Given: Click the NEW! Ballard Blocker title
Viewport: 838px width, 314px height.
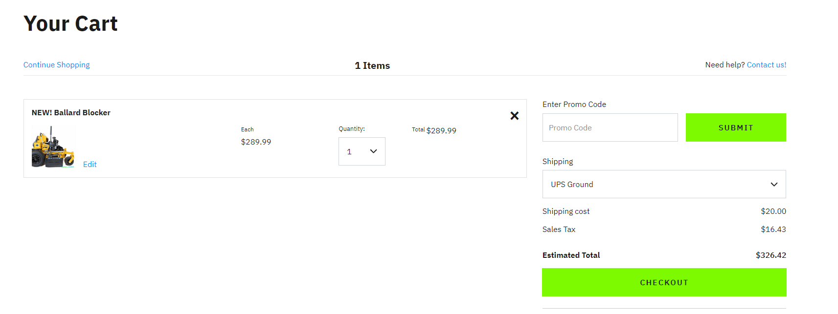Looking at the screenshot, I should point(71,113).
